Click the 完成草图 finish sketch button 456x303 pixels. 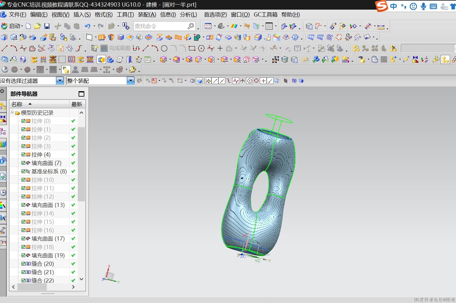coord(115,48)
